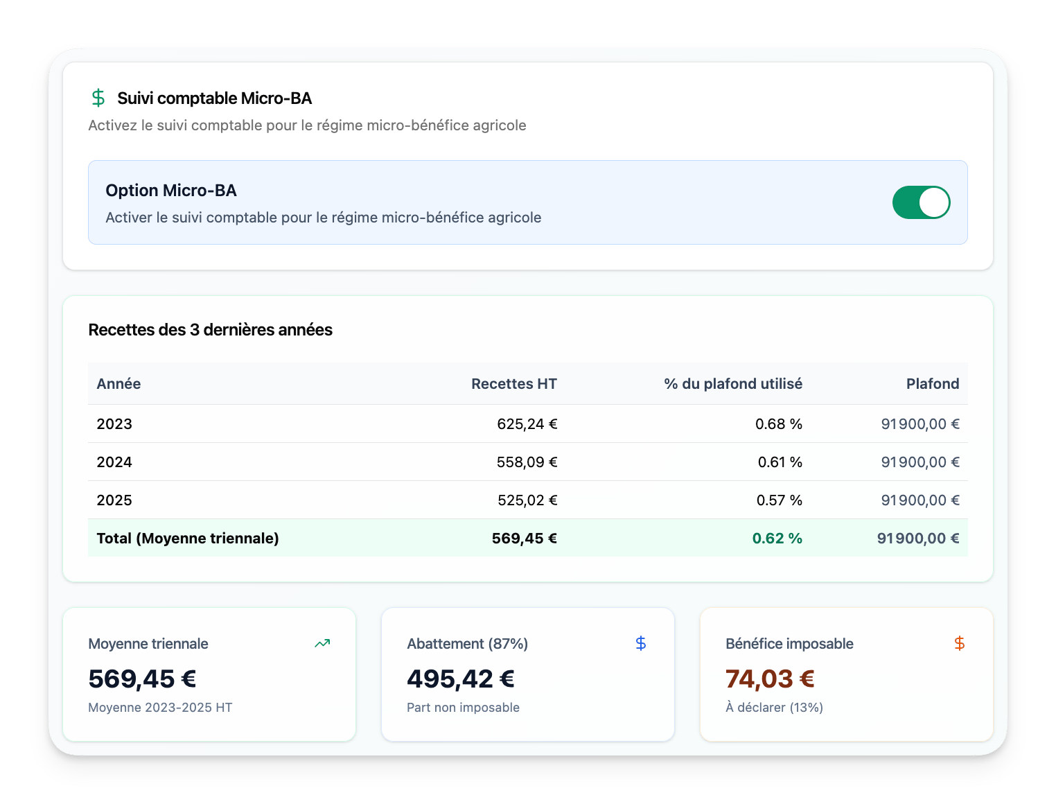Click the green dollar icon beside Suivi comptable Micro-BA
Image resolution: width=1056 pixels, height=804 pixels.
(98, 98)
